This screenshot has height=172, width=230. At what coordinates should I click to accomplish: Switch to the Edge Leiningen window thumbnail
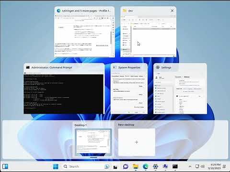pyautogui.click(x=84, y=32)
